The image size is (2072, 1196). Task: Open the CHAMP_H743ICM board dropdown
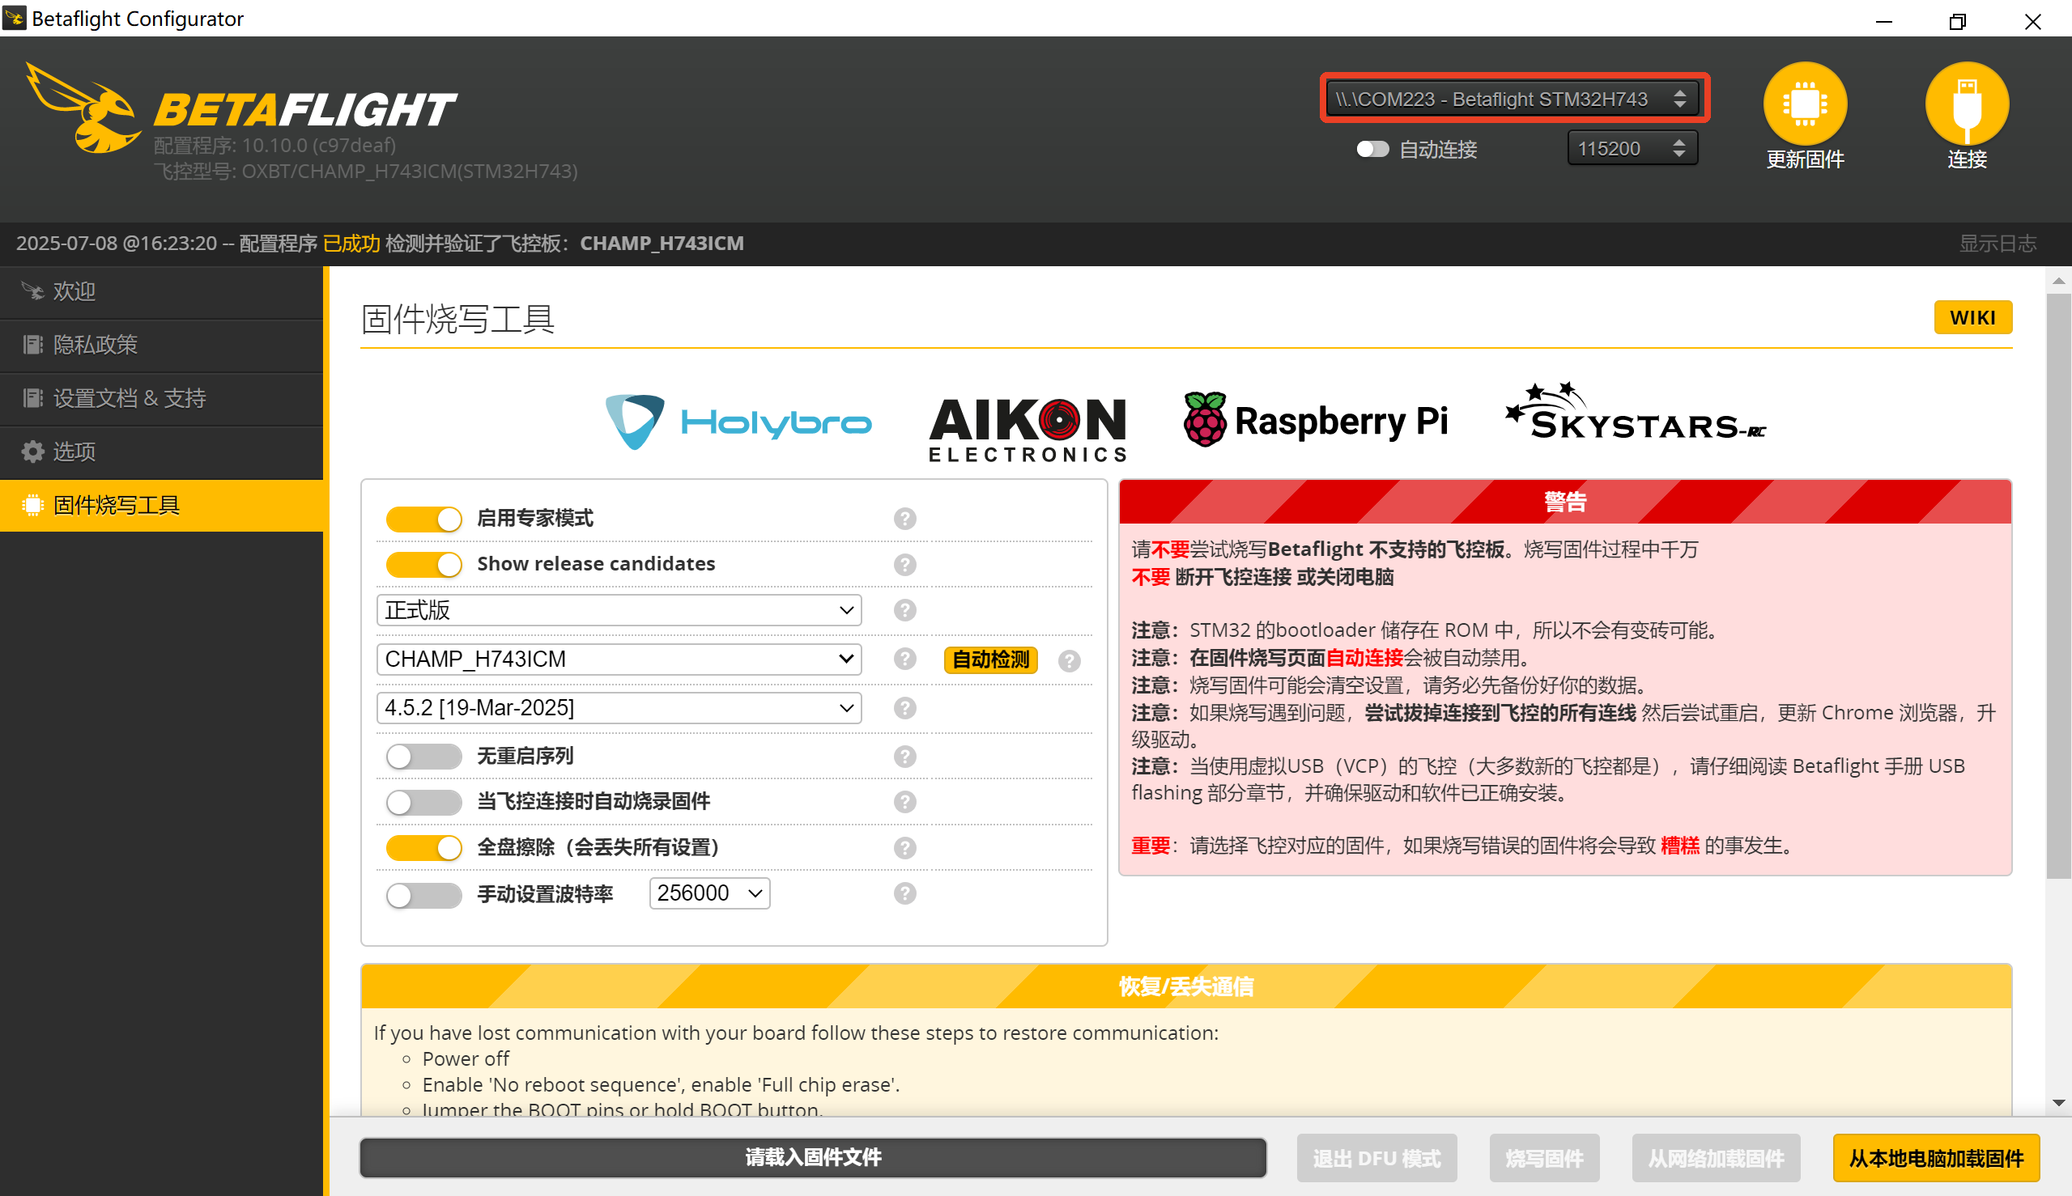click(618, 659)
